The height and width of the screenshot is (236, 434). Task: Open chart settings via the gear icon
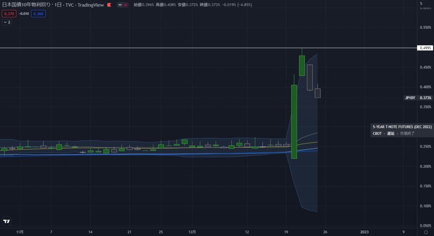click(x=426, y=232)
